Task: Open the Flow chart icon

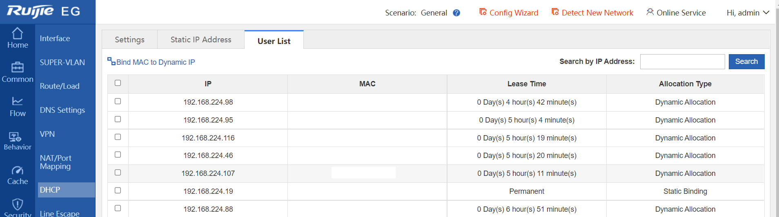Action: click(x=18, y=101)
